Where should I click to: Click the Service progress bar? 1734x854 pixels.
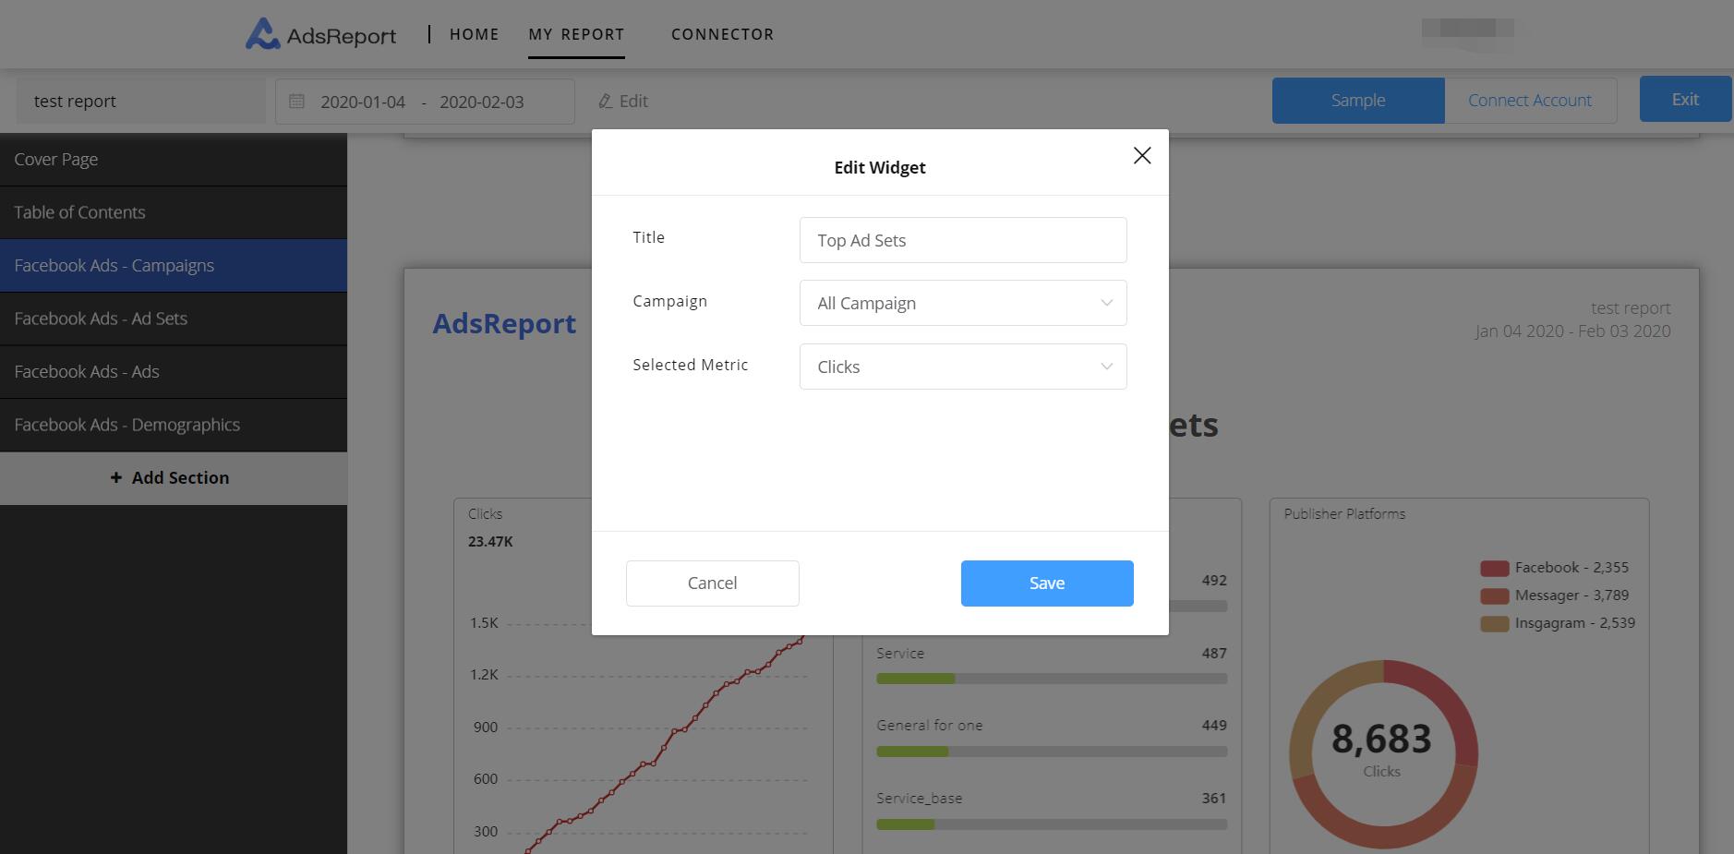coord(1052,679)
